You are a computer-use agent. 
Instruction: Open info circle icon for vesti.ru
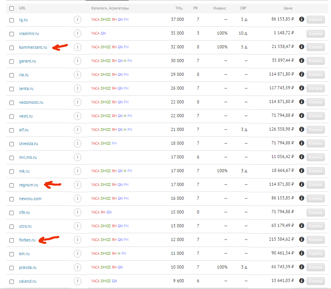[x=77, y=116]
